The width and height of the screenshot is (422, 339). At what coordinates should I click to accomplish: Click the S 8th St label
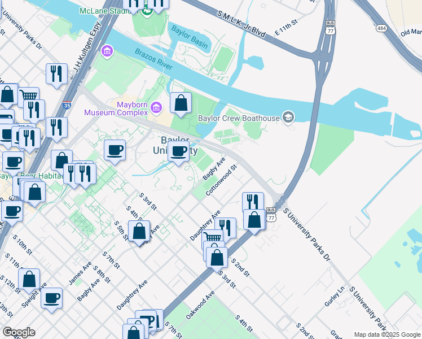(102, 275)
